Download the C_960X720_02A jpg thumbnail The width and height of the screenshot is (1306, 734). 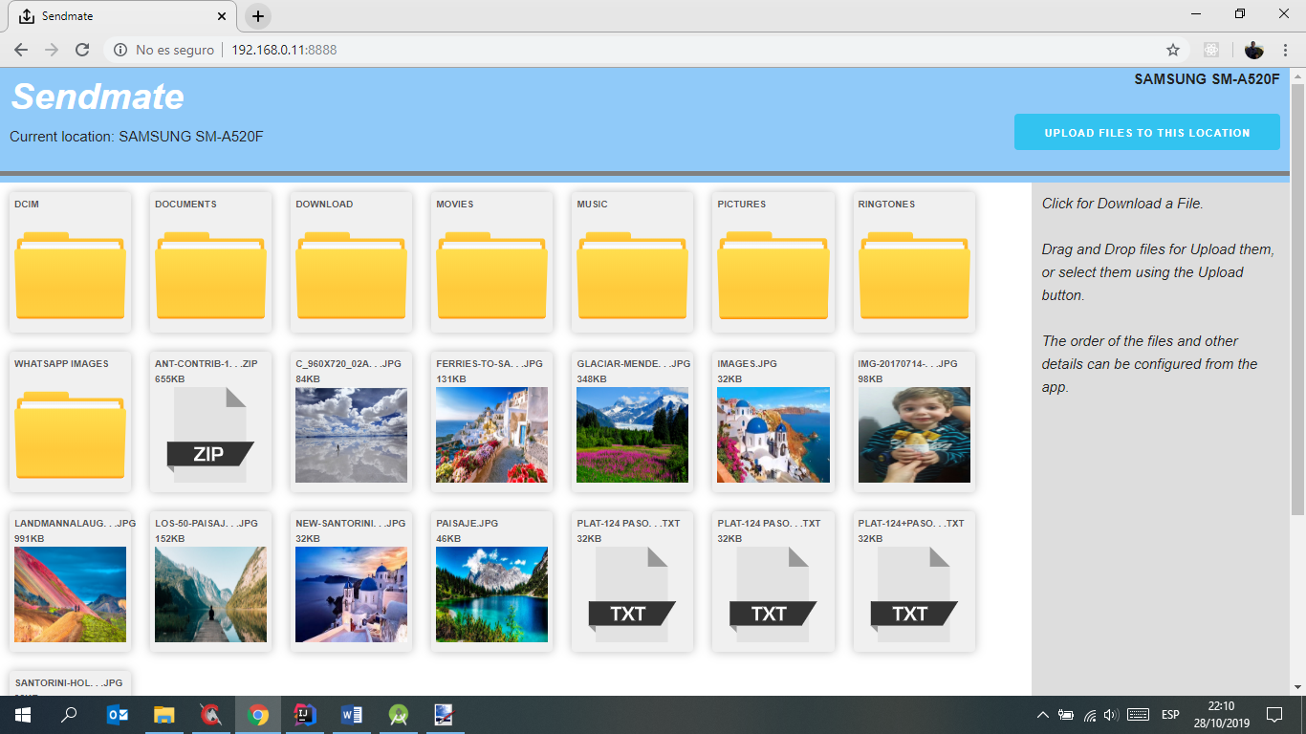point(351,422)
